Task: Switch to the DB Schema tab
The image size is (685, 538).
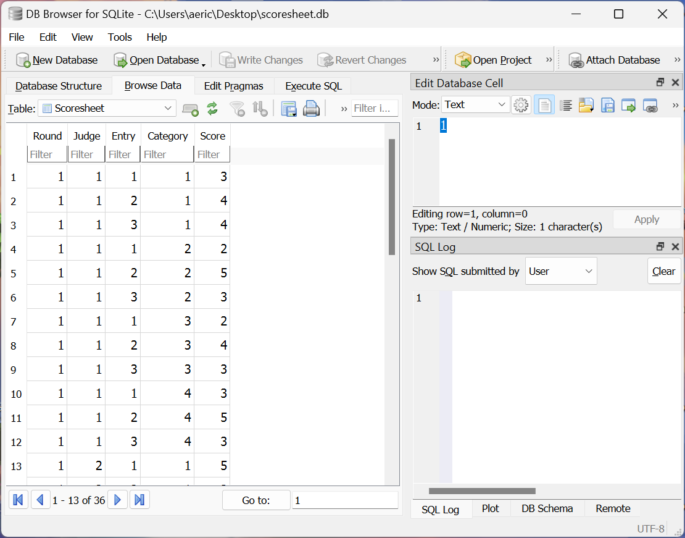Action: tap(547, 508)
